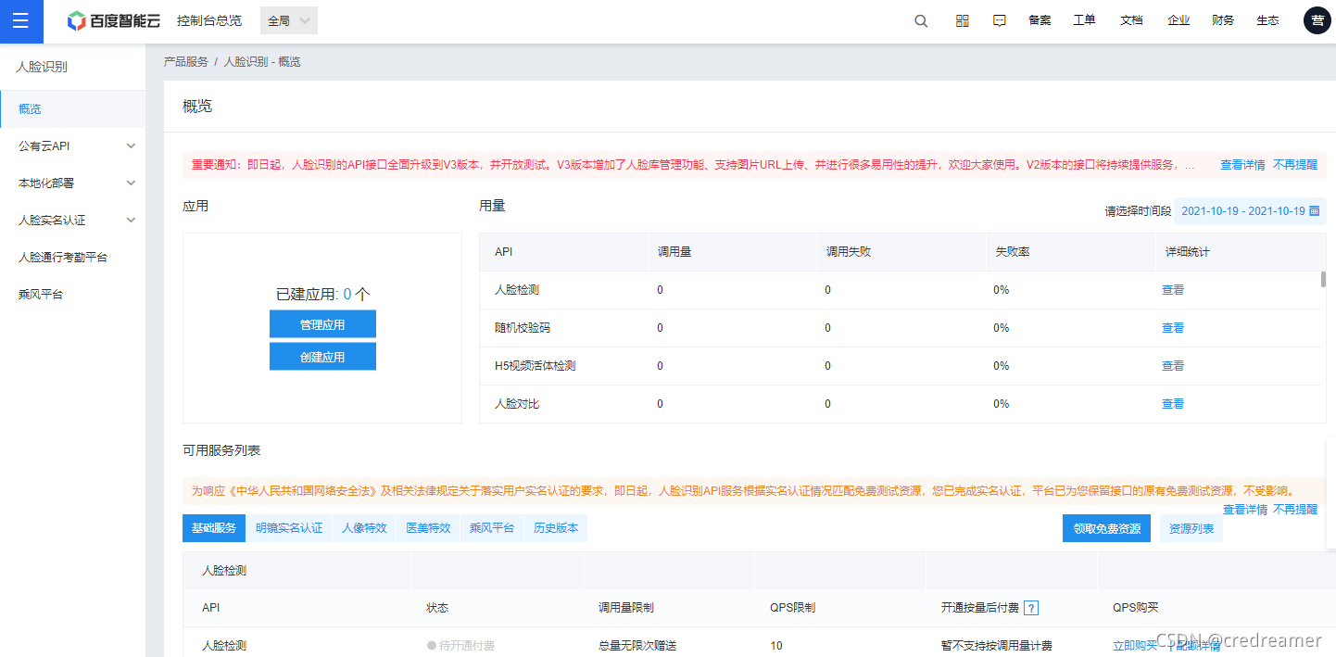The width and height of the screenshot is (1336, 657).
Task: Switch to the 人像特效 tab
Action: (x=364, y=528)
